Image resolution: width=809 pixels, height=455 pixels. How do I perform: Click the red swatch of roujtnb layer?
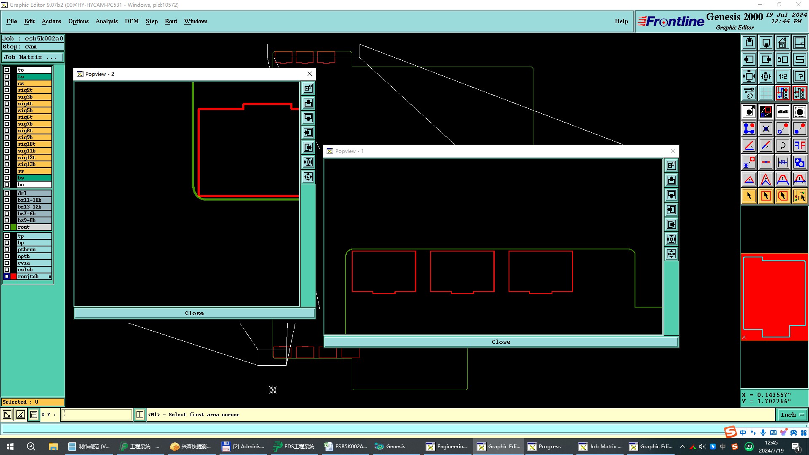(x=13, y=277)
